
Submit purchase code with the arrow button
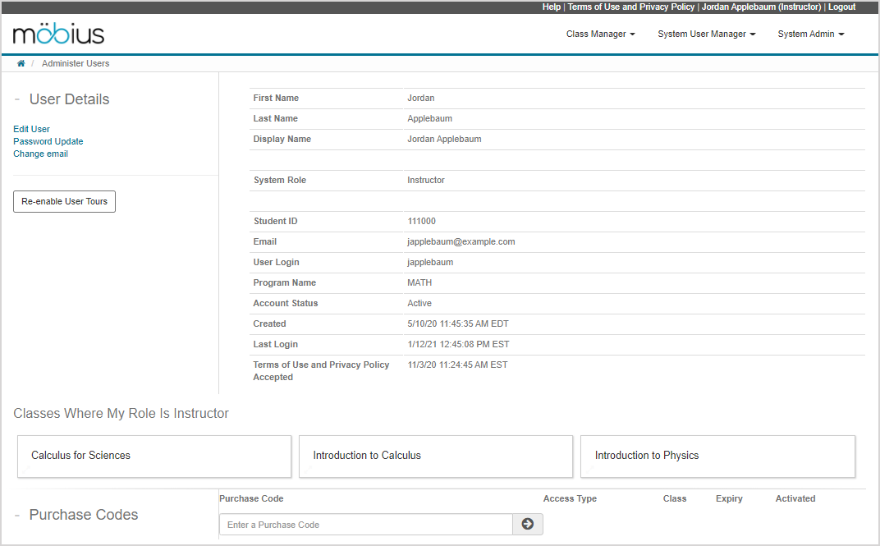[528, 524]
